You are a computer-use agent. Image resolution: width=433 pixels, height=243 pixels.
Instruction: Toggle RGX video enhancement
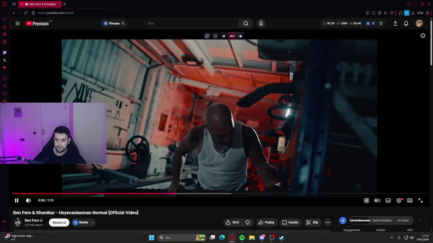232,36
